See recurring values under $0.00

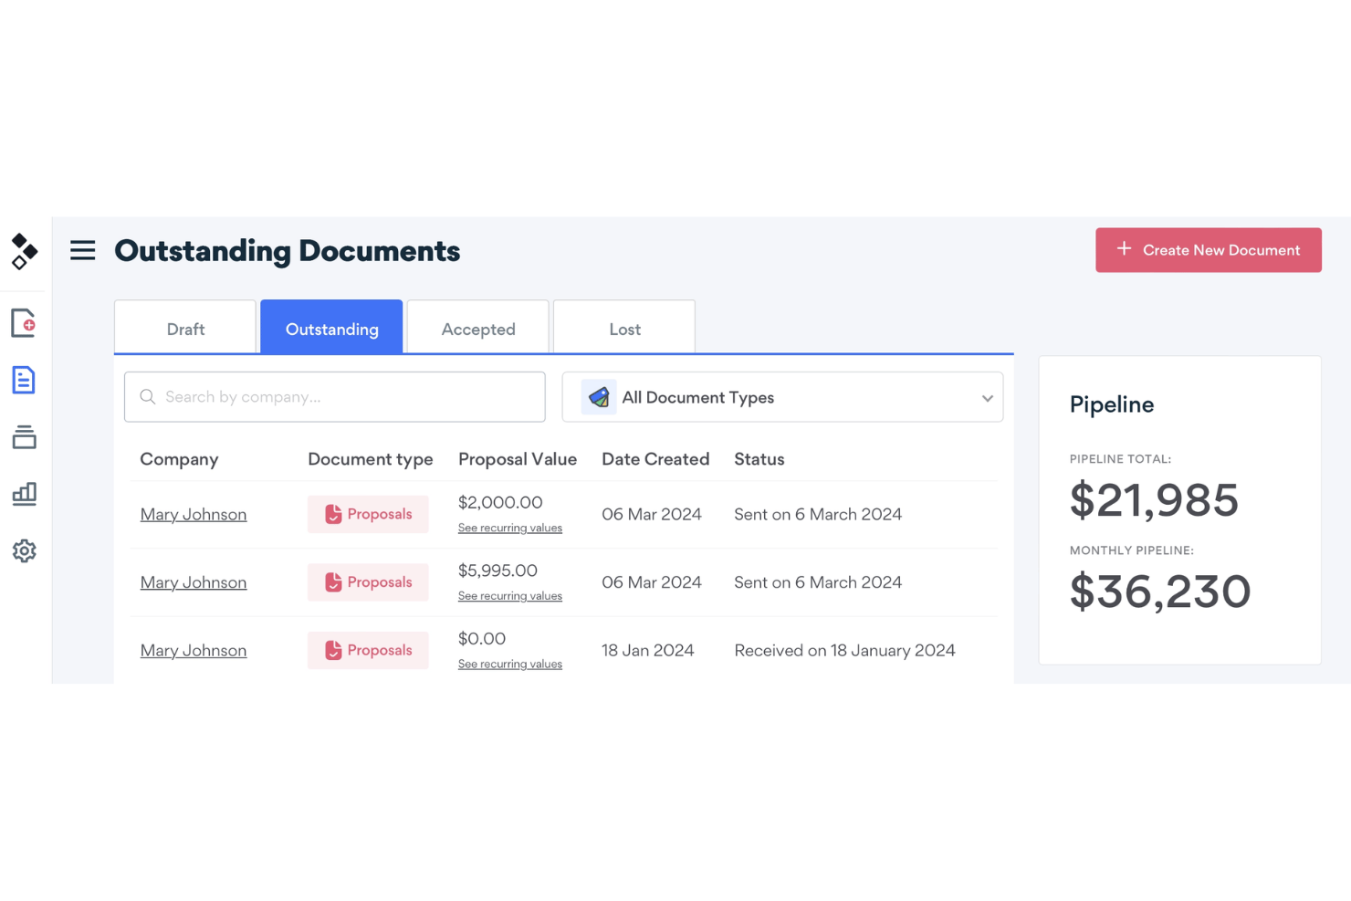pos(510,665)
